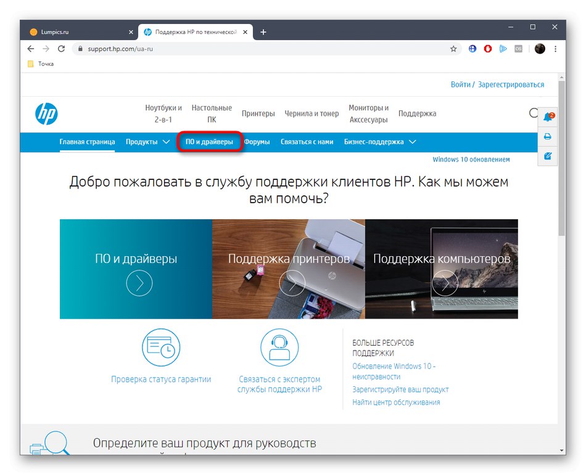The width and height of the screenshot is (586, 475).
Task: Click the Войти link
Action: click(x=460, y=84)
